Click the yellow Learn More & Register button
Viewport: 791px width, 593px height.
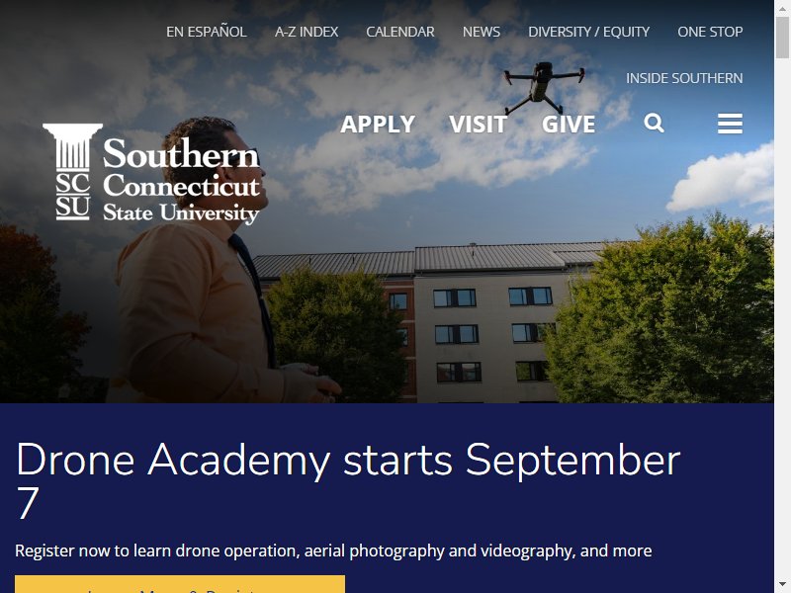180,584
